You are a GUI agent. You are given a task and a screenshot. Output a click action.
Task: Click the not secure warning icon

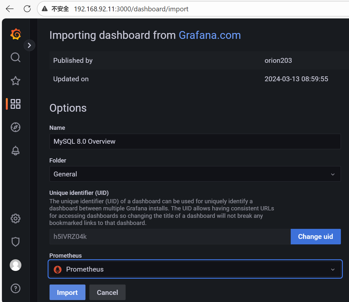(45, 9)
